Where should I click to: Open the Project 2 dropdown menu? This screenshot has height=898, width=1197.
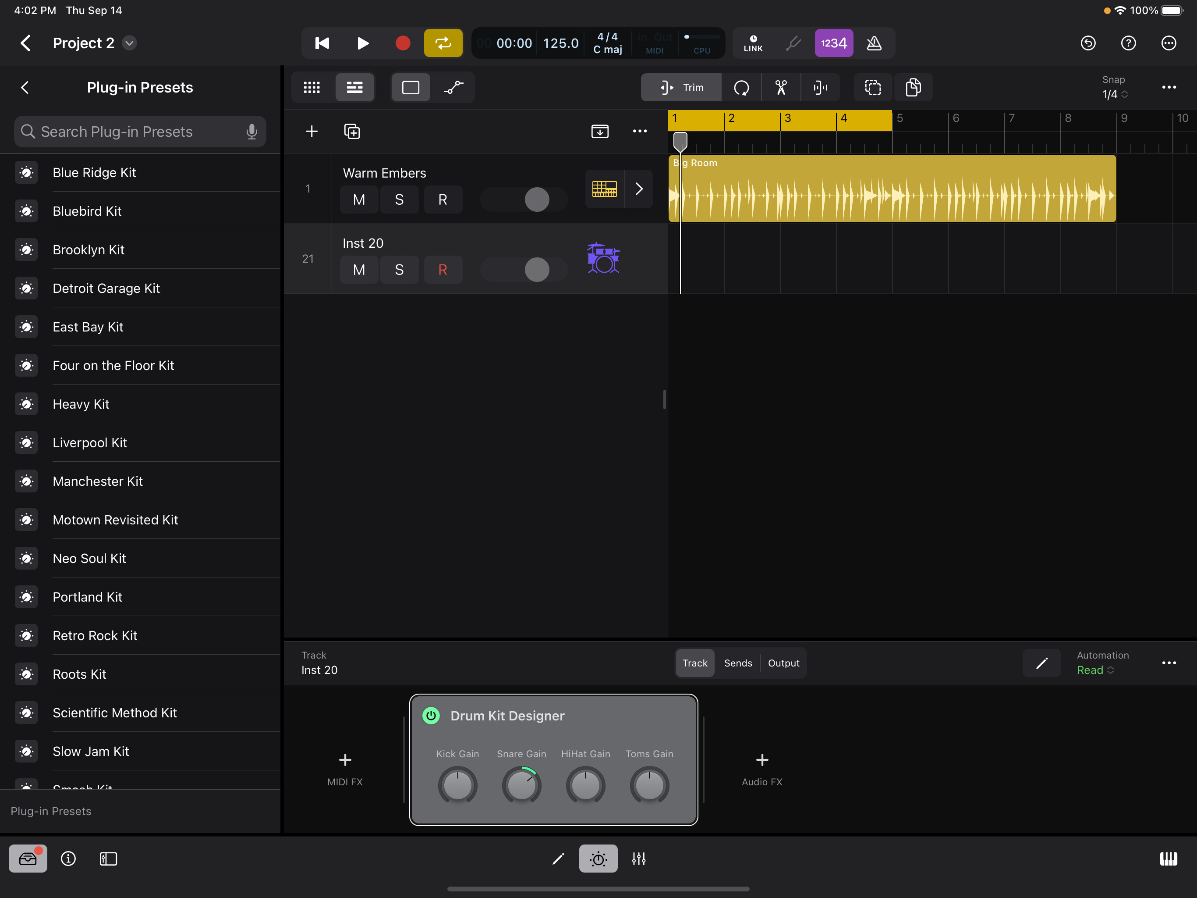129,43
